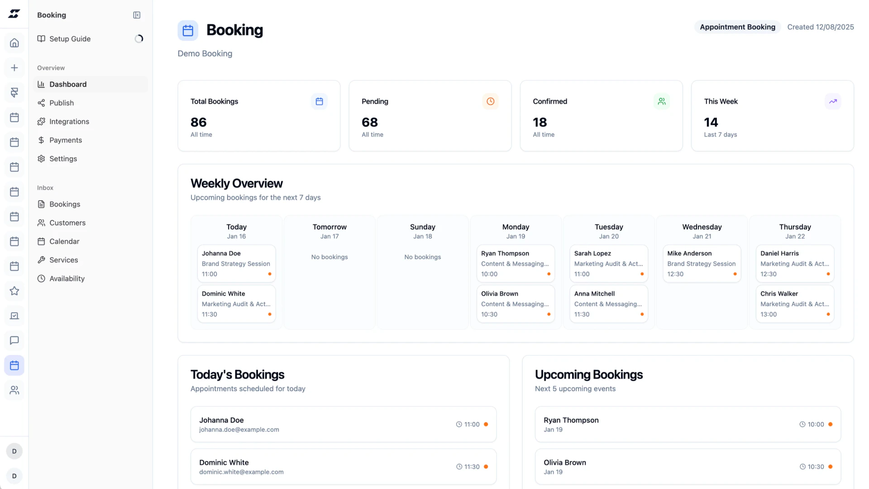
Task: Open Integrations page
Action: [69, 121]
